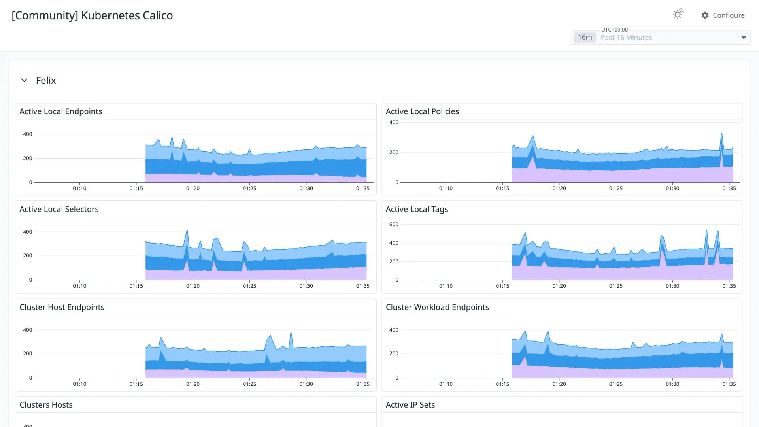Click the UTC+09:00 timezone label
The width and height of the screenshot is (759, 427).
point(614,30)
